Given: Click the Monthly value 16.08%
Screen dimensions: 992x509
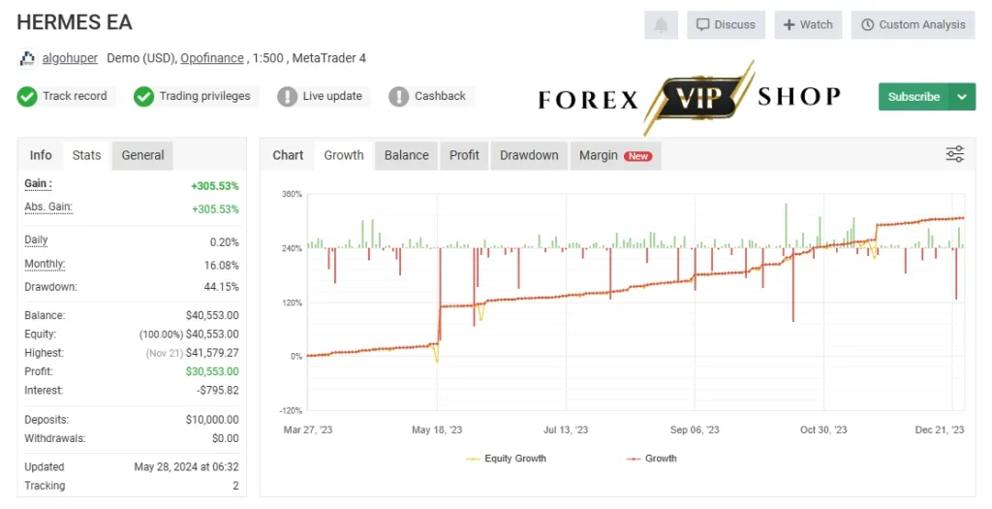Looking at the screenshot, I should coord(222,266).
